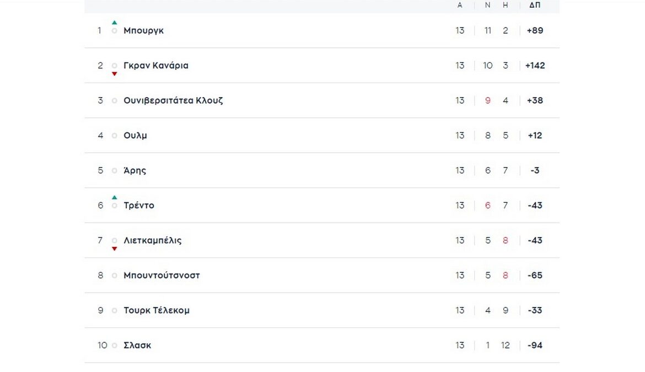Click the circle indicator next to Μπουντούτσνοστ
The width and height of the screenshot is (645, 372).
pyautogui.click(x=115, y=276)
